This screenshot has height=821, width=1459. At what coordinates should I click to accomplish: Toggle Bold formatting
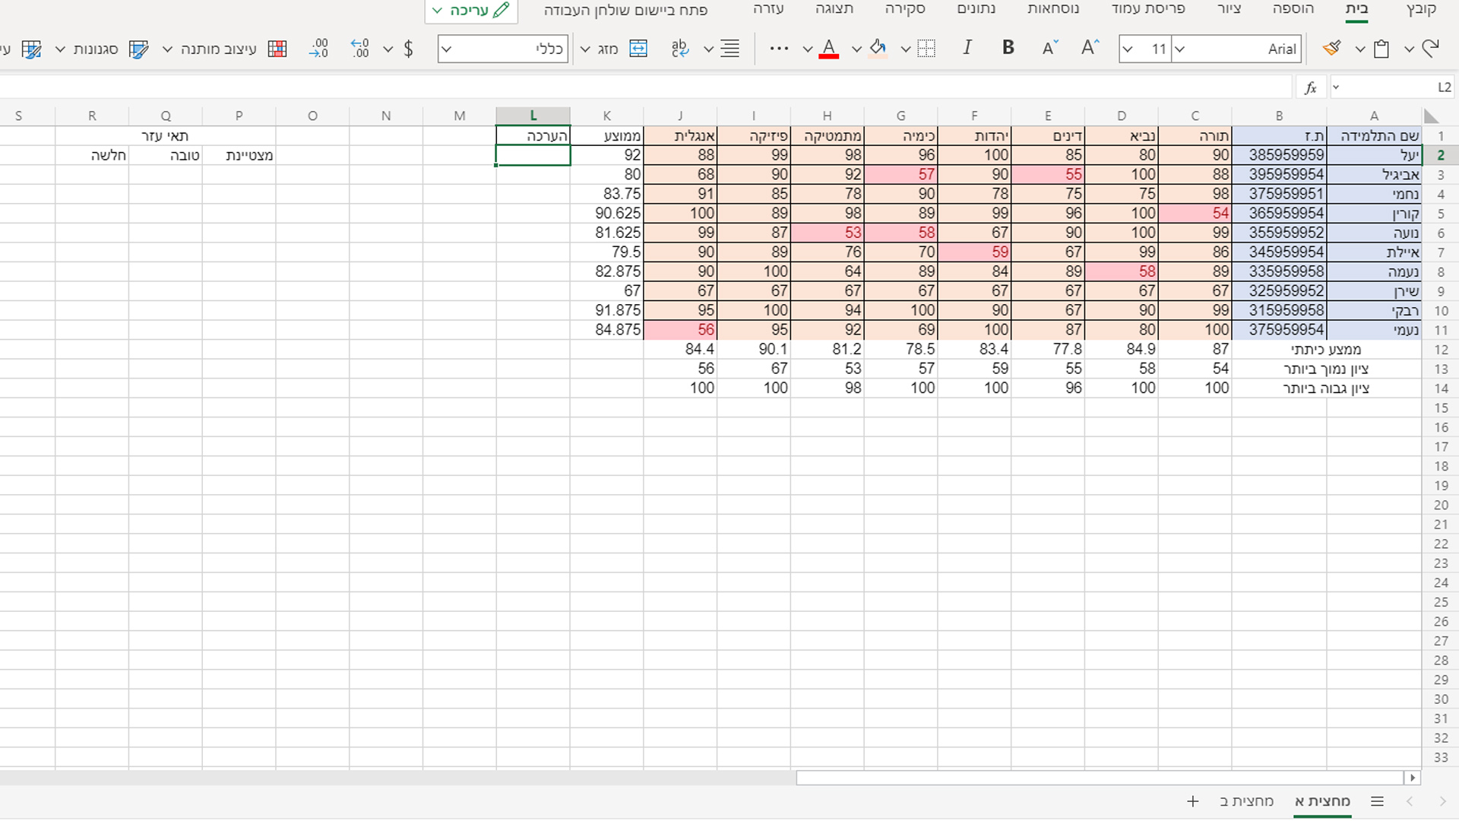[1008, 49]
